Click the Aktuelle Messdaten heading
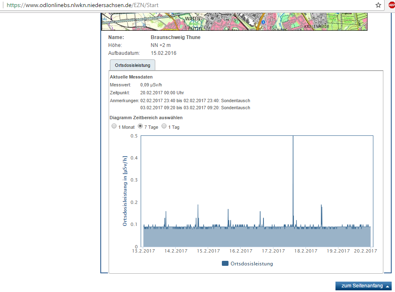Image resolution: width=395 pixels, height=292 pixels. pyautogui.click(x=131, y=77)
